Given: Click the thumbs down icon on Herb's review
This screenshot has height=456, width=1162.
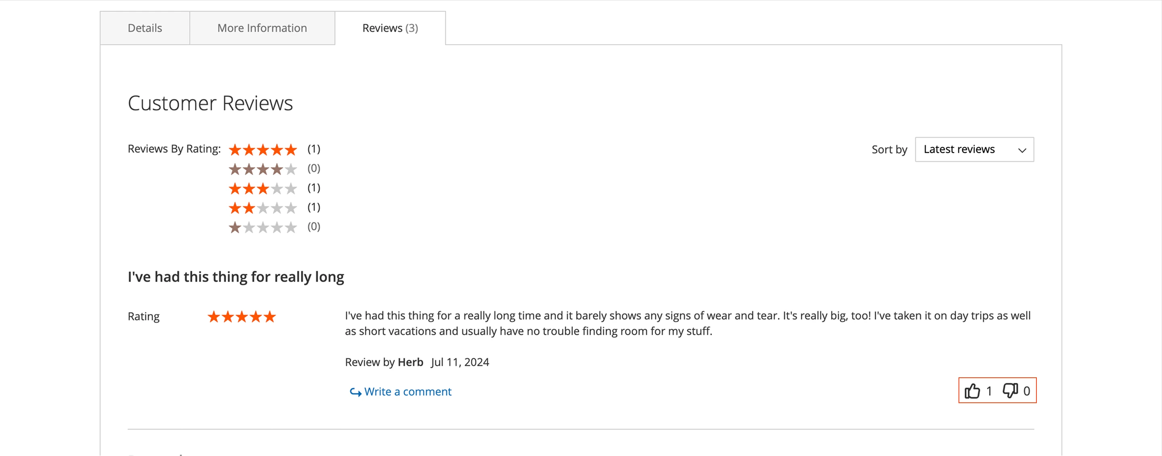Looking at the screenshot, I should (1010, 391).
